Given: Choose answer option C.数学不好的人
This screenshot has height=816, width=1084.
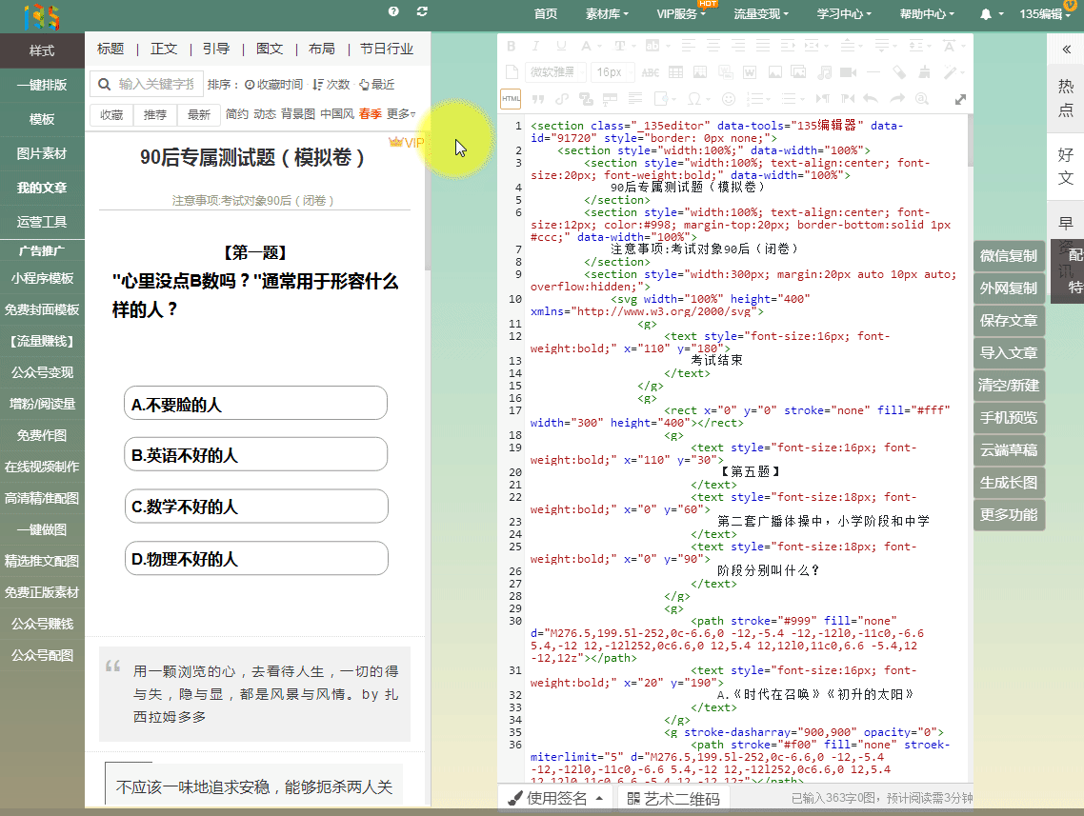Looking at the screenshot, I should coord(255,507).
